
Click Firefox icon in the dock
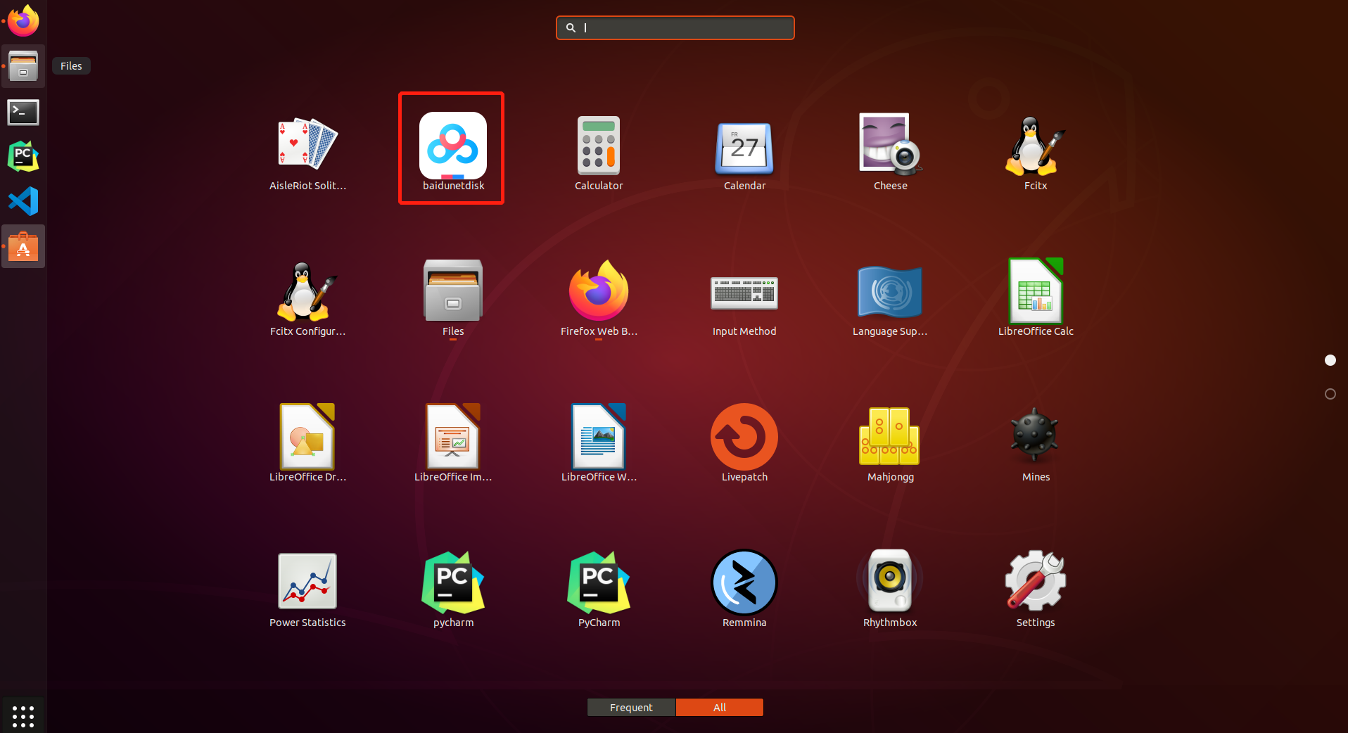pos(23,21)
